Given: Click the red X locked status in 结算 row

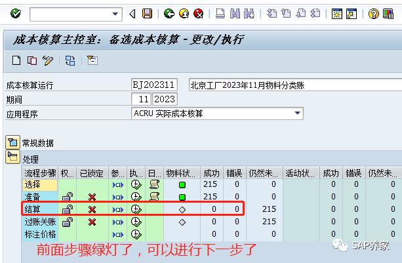Looking at the screenshot, I should 92,209.
